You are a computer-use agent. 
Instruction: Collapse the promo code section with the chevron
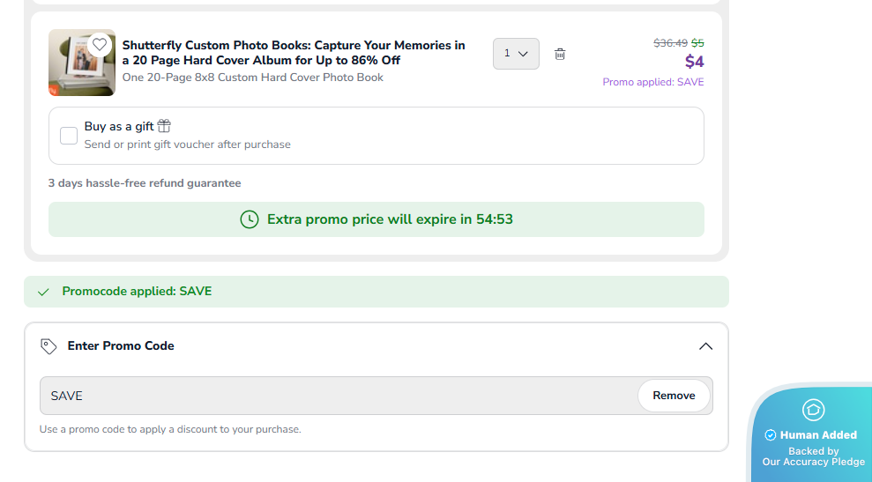point(705,346)
